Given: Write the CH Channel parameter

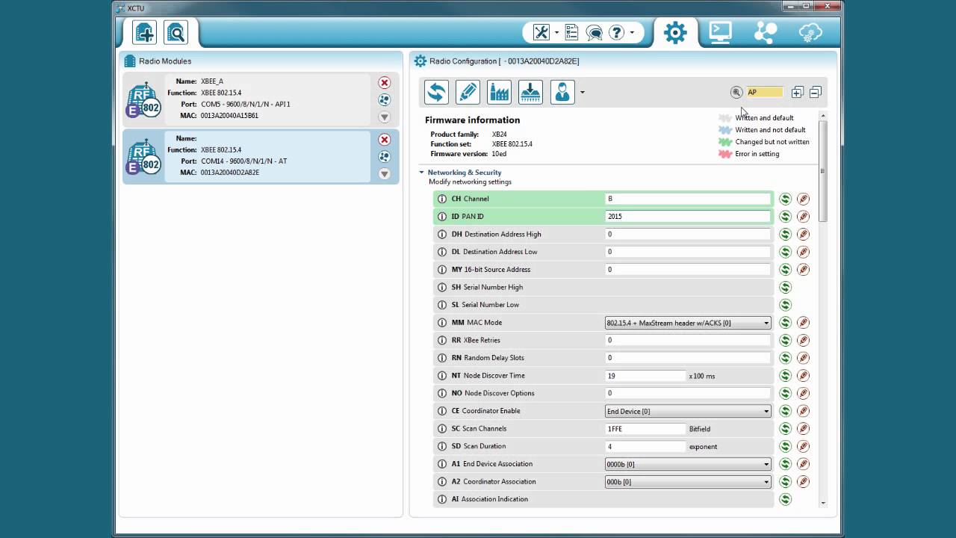Looking at the screenshot, I should tap(803, 199).
